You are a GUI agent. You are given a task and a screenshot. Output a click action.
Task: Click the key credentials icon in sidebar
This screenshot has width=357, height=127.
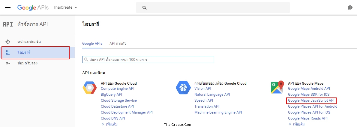click(x=8, y=63)
